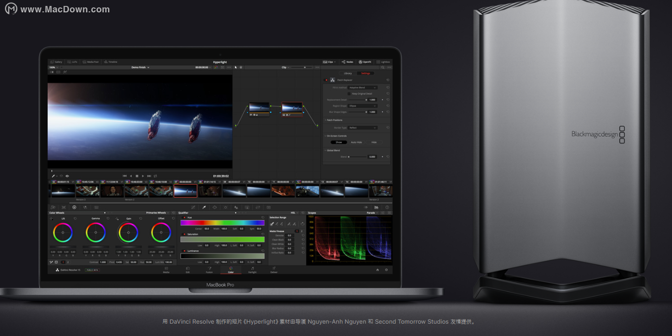Open the Parade scope type dropdown
Screen dimensions: 672x336
pos(372,213)
